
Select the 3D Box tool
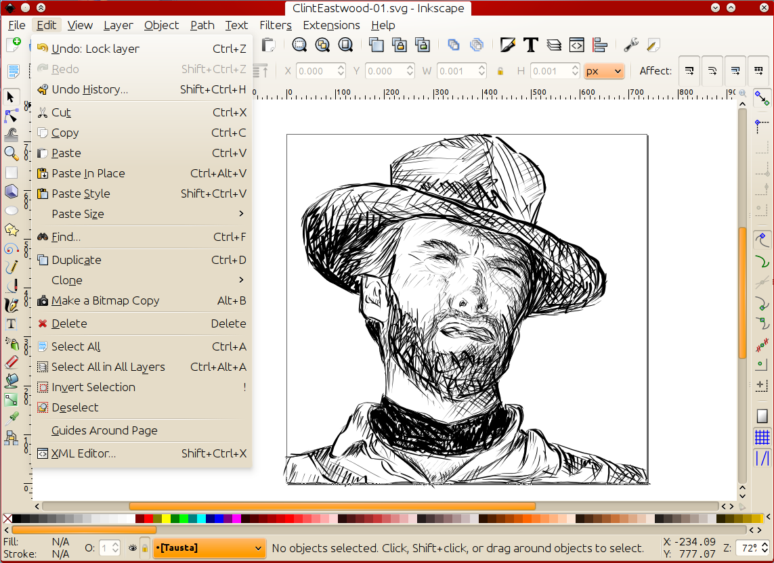[11, 192]
